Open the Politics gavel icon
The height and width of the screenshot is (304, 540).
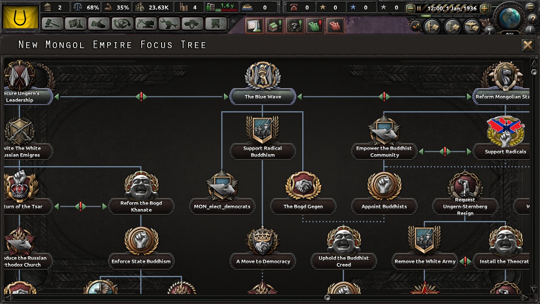[x=52, y=24]
